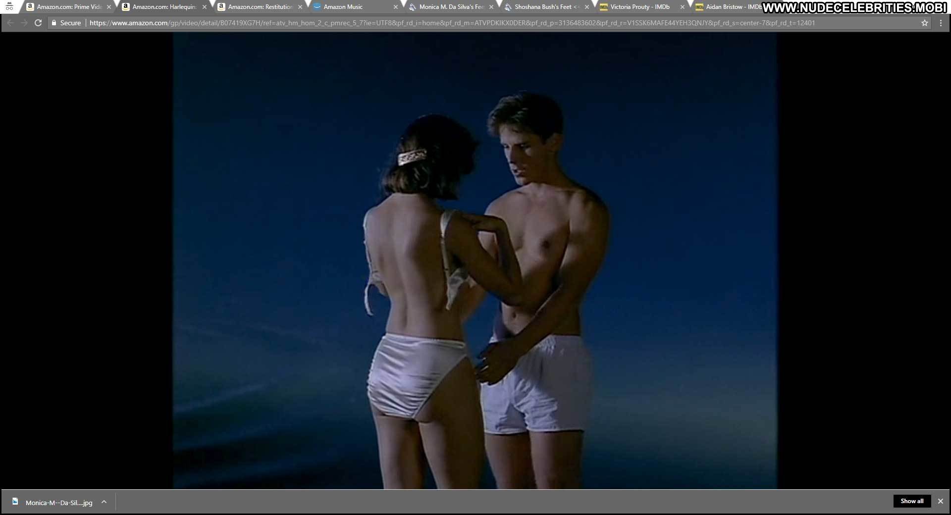
Task: Close the Amazon.com: Prime Video tab
Action: 109,7
